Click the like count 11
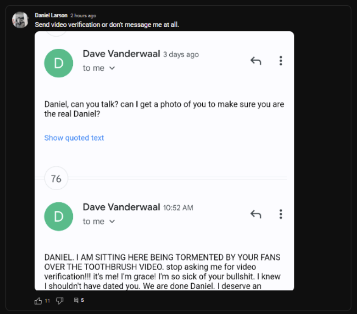Viewport: 357px width, 314px height. [47, 301]
